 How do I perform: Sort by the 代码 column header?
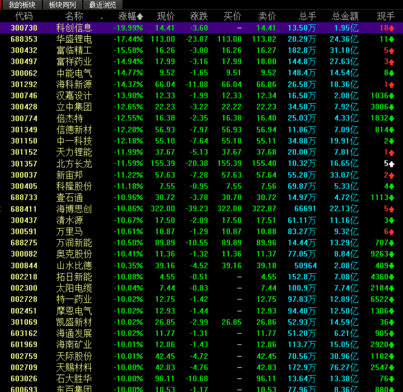click(x=24, y=16)
